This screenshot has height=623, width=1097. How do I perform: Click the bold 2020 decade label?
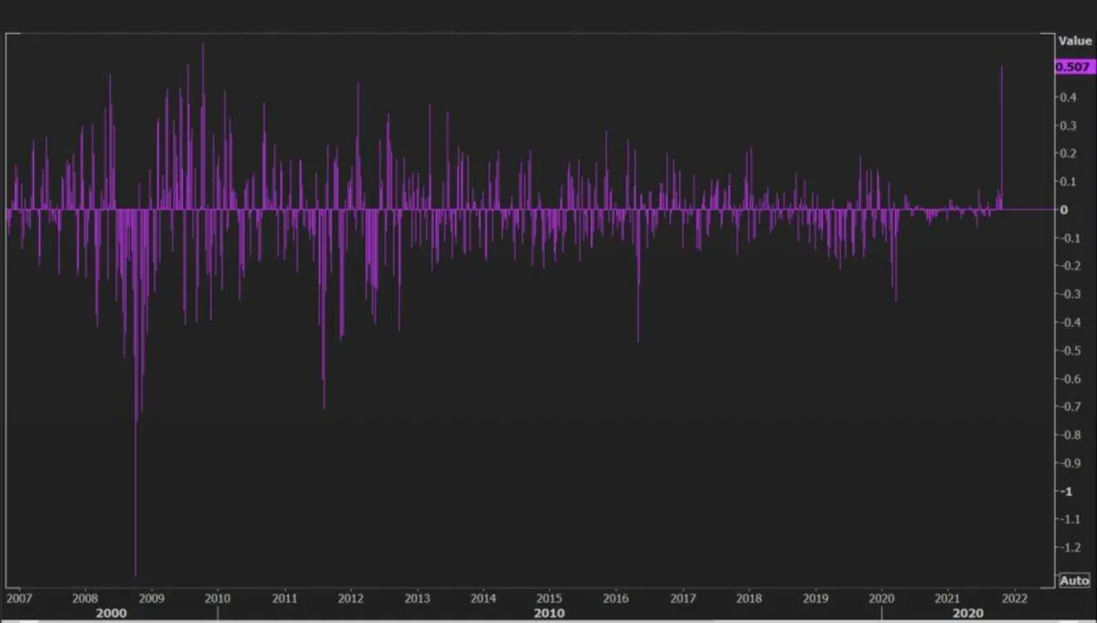pyautogui.click(x=969, y=613)
